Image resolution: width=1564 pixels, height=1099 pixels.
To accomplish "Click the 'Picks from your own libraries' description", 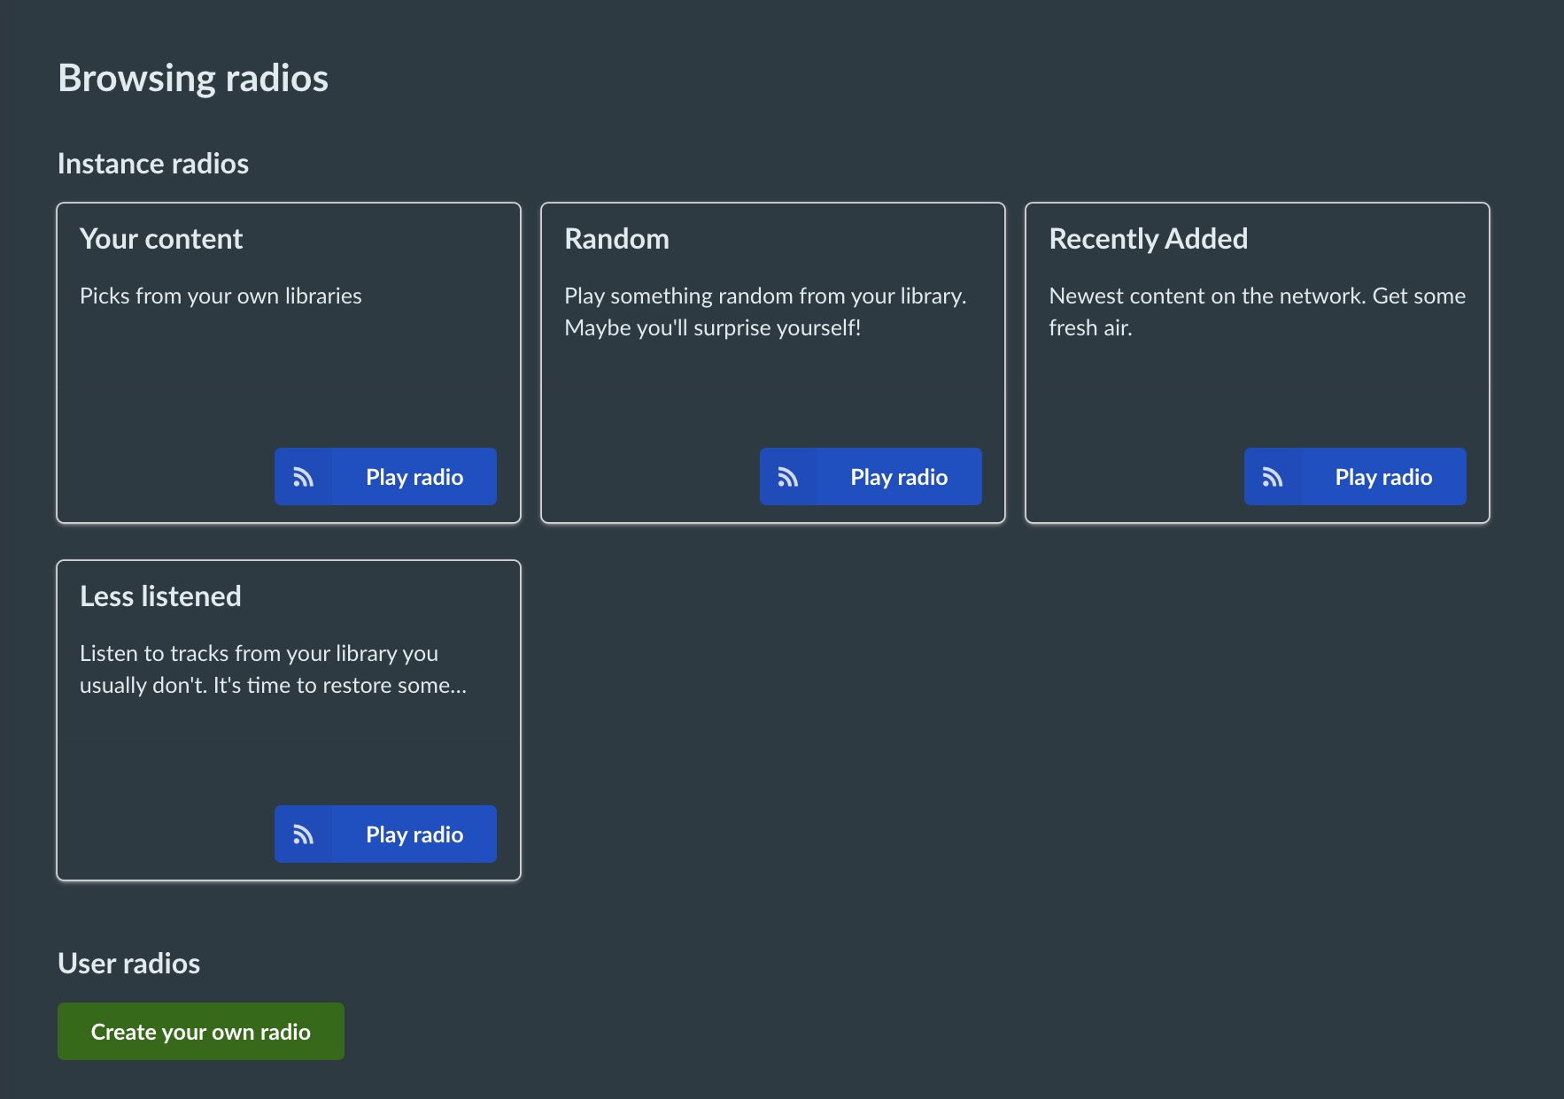I will click(x=221, y=296).
